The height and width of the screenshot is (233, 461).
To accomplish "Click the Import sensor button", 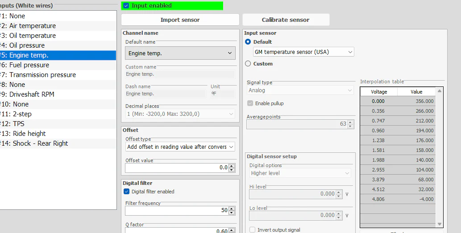I will (180, 20).
